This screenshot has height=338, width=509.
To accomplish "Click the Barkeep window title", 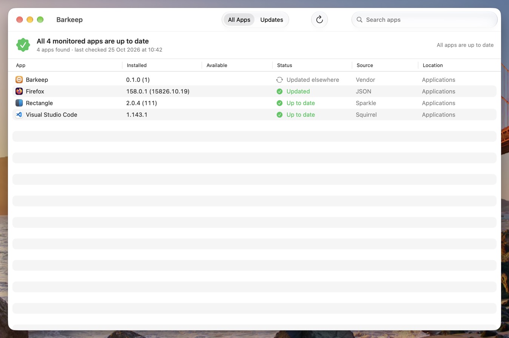I will 69,20.
